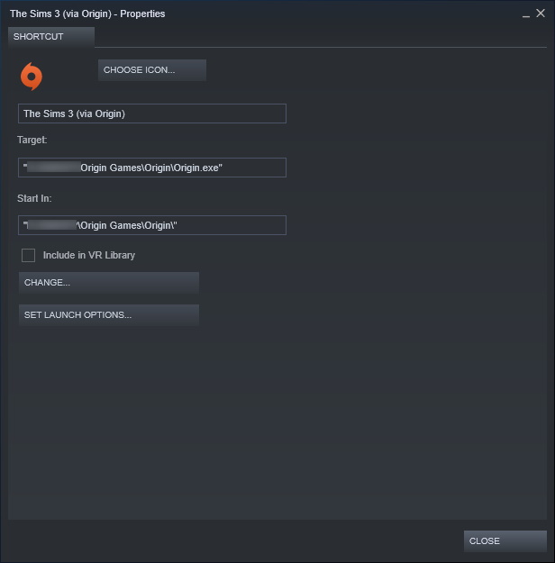
Task: Minimize the Properties window
Action: [x=526, y=14]
